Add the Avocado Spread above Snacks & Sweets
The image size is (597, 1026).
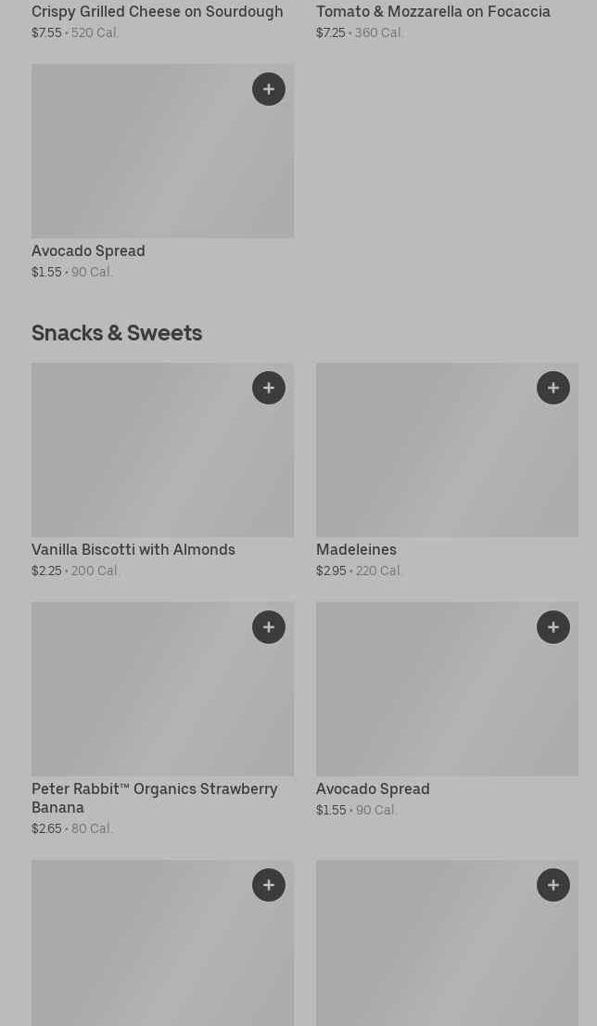269,89
